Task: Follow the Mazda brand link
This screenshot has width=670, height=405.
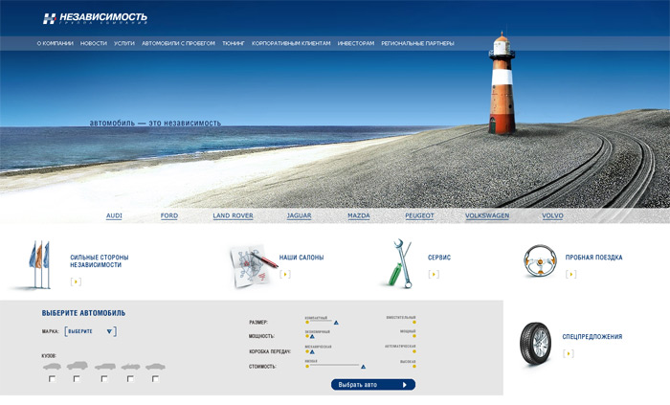Action: (359, 215)
